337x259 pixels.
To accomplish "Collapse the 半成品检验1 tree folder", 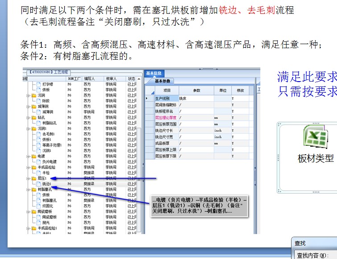I will (28, 229).
